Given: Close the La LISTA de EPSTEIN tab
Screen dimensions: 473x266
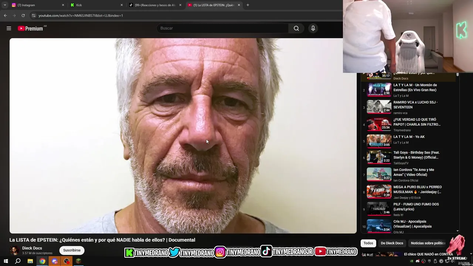Looking at the screenshot, I should pos(239,5).
